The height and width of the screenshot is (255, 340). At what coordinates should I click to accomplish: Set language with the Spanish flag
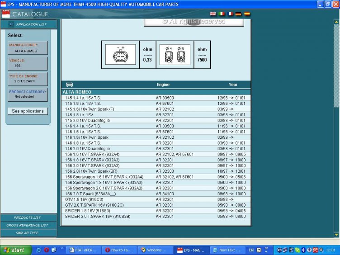tap(247, 14)
